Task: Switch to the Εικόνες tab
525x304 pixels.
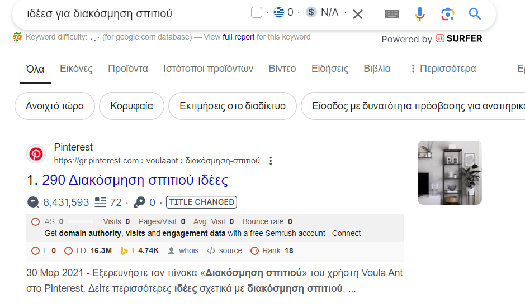Action: coord(76,69)
